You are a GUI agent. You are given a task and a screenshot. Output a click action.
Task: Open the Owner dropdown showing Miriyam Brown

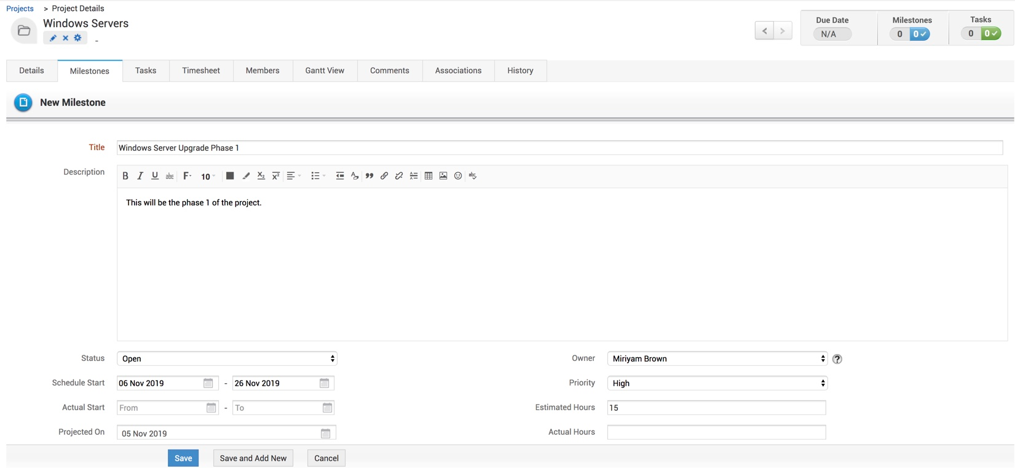(x=717, y=359)
